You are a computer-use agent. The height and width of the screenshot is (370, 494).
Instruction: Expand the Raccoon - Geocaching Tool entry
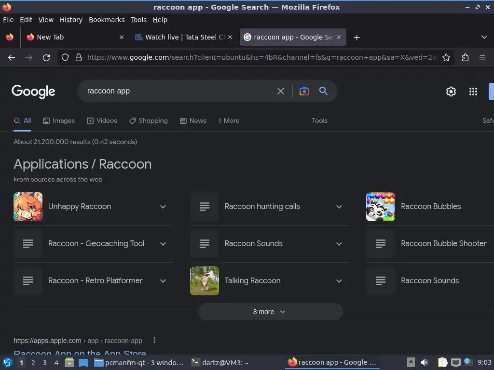163,244
